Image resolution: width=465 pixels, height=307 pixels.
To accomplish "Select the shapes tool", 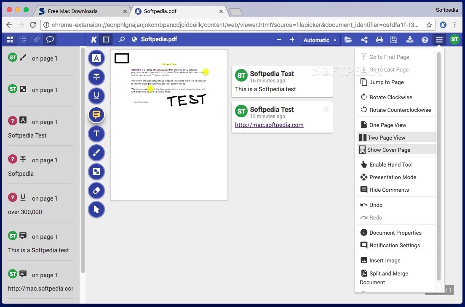I will click(96, 172).
